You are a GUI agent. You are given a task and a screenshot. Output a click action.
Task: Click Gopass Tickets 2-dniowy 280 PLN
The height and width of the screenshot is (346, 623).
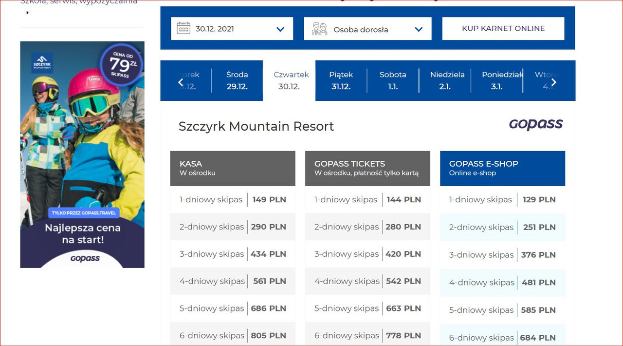coord(367,227)
